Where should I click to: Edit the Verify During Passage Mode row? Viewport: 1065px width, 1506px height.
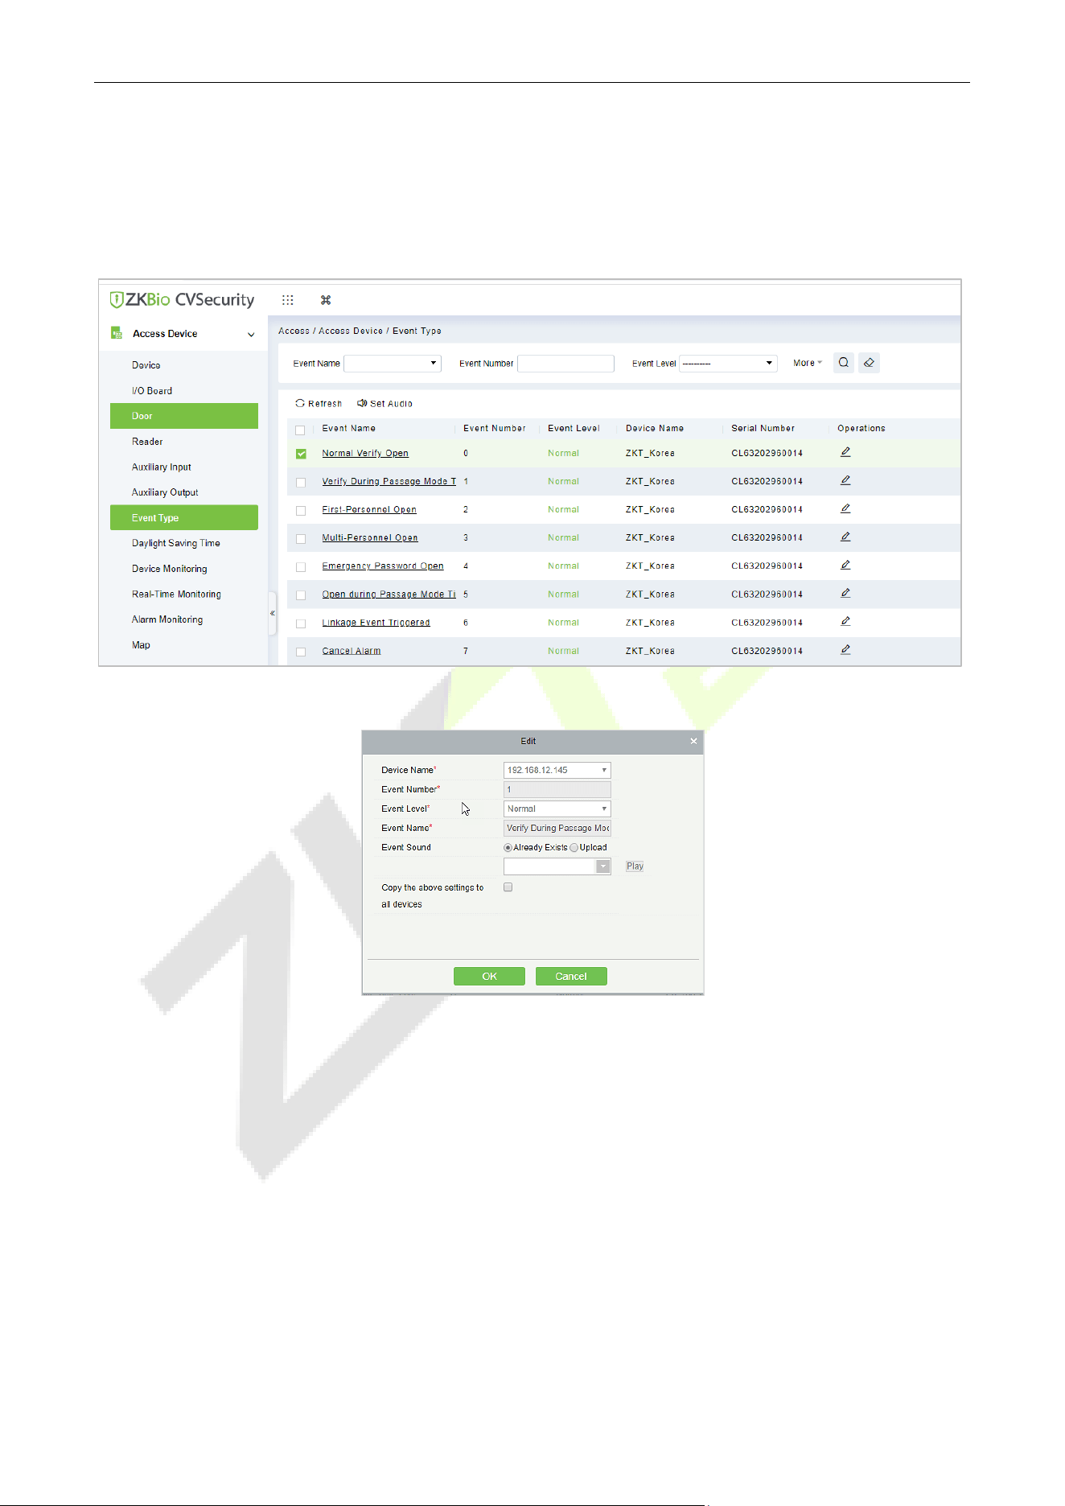click(x=845, y=480)
